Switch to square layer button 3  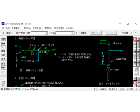(x=135, y=50)
